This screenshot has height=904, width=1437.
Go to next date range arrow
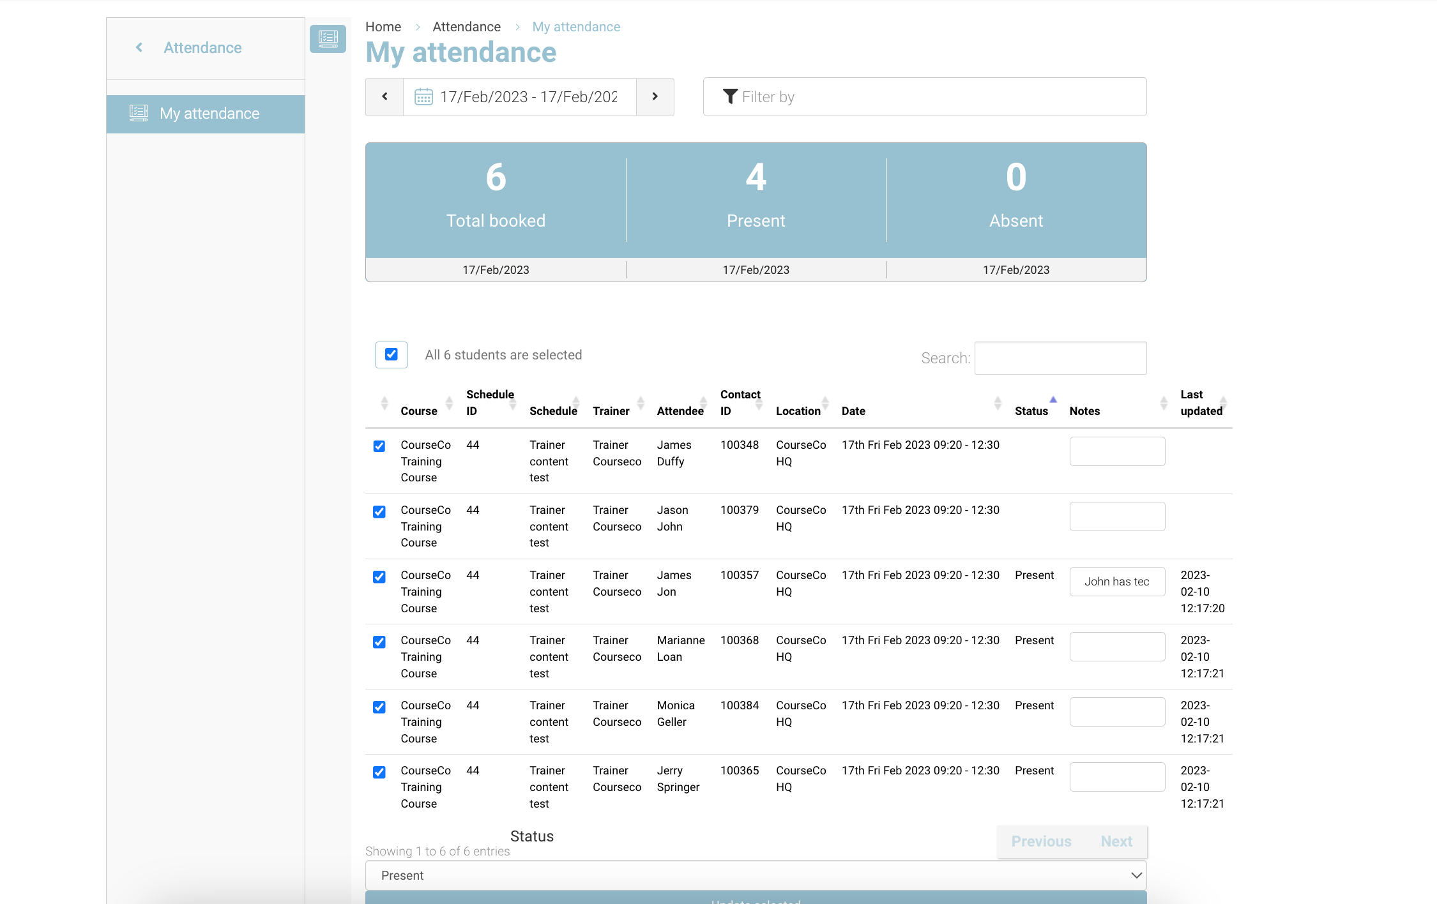tap(655, 97)
